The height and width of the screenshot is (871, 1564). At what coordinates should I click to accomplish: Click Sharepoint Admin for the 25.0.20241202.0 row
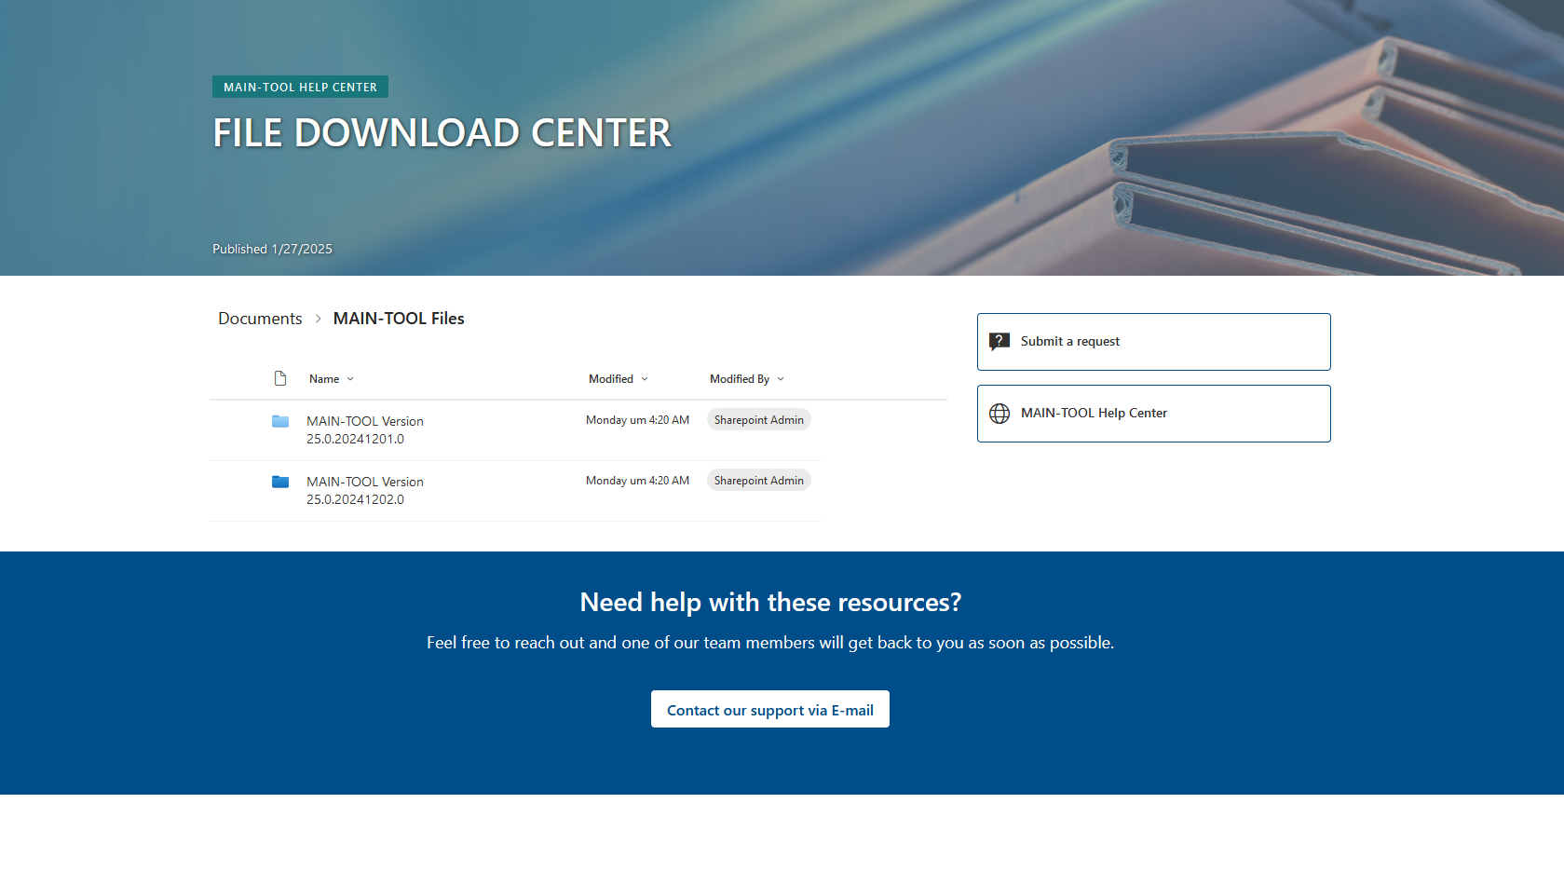[x=759, y=481]
